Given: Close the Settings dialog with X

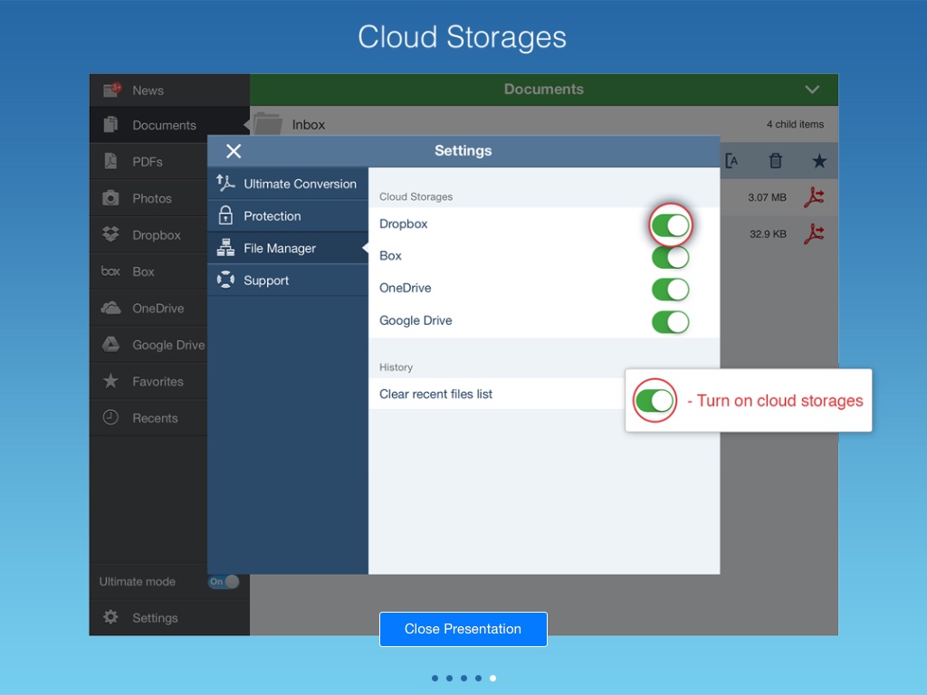Looking at the screenshot, I should 234,151.
